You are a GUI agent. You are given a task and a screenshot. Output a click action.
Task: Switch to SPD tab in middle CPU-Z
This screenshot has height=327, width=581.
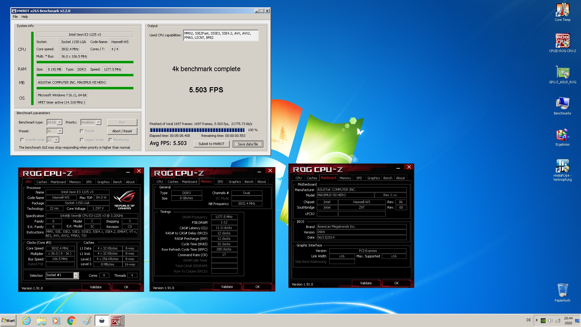[220, 182]
